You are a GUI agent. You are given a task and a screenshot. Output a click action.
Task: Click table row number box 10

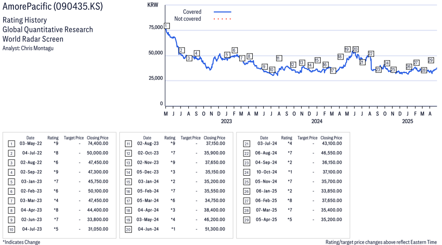(11, 229)
